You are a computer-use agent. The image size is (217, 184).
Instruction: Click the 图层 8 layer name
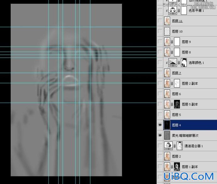(186, 52)
